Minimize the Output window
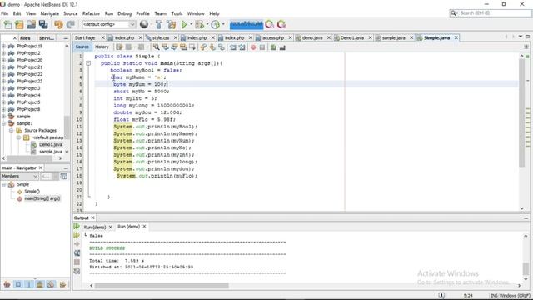This screenshot has height=300, width=533. click(526, 218)
